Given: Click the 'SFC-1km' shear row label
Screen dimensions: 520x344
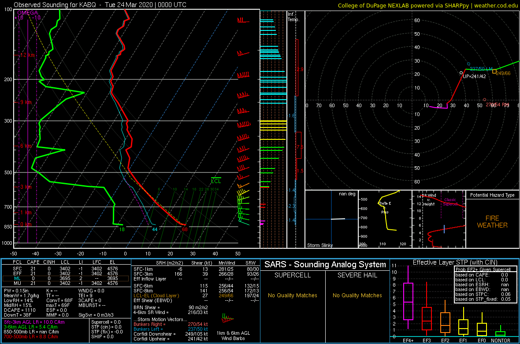Looking at the screenshot, I should coord(143,269).
